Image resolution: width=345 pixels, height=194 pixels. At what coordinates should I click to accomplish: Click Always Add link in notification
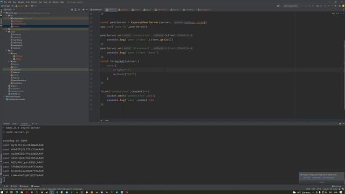coord(316,178)
